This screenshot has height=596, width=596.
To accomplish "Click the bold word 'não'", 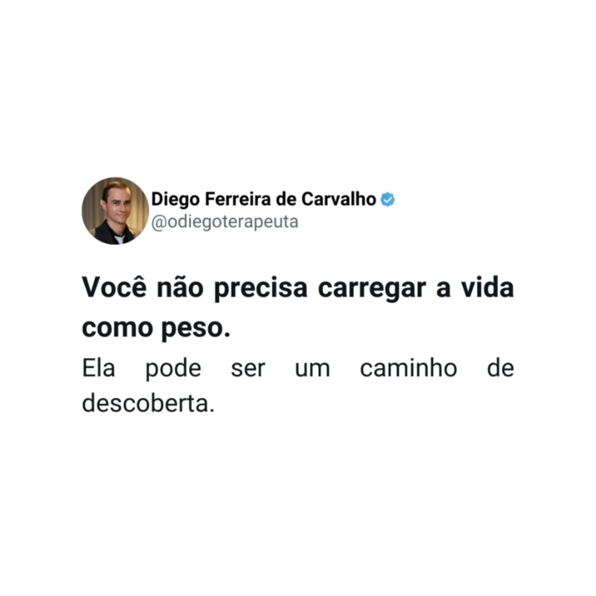I will pos(180,288).
